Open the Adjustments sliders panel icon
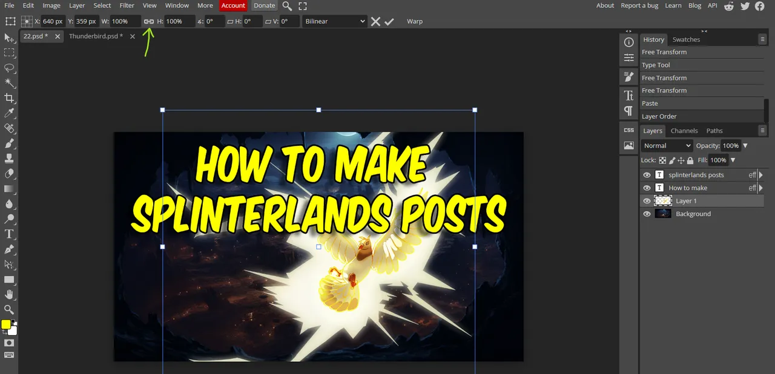 pos(629,58)
